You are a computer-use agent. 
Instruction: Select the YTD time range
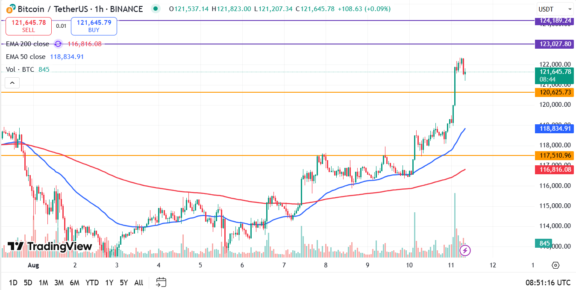[x=92, y=282]
